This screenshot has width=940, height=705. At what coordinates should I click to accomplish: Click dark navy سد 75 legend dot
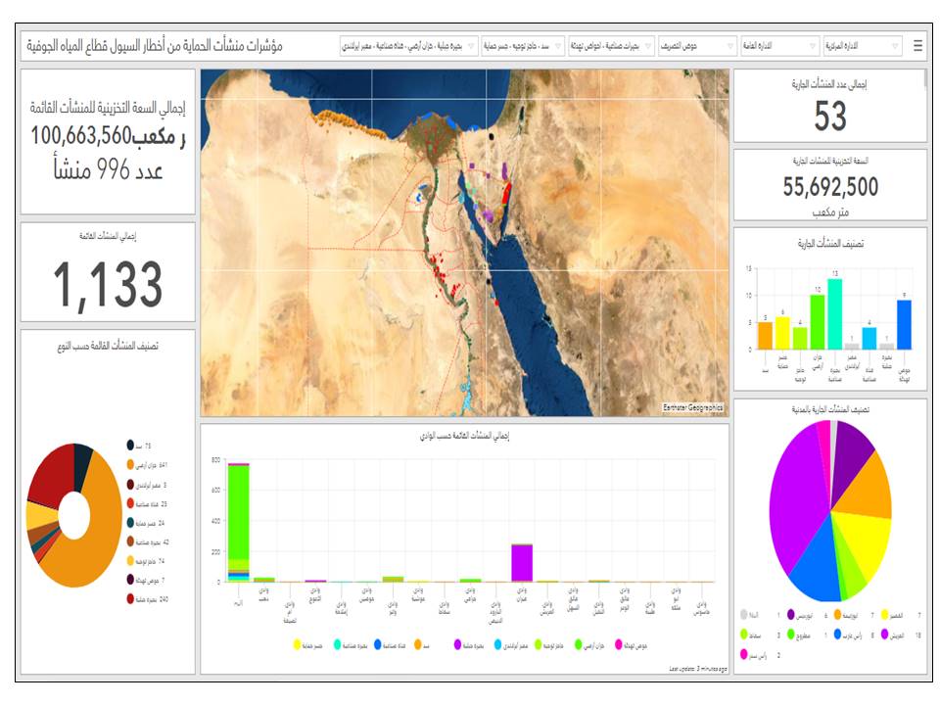point(129,446)
